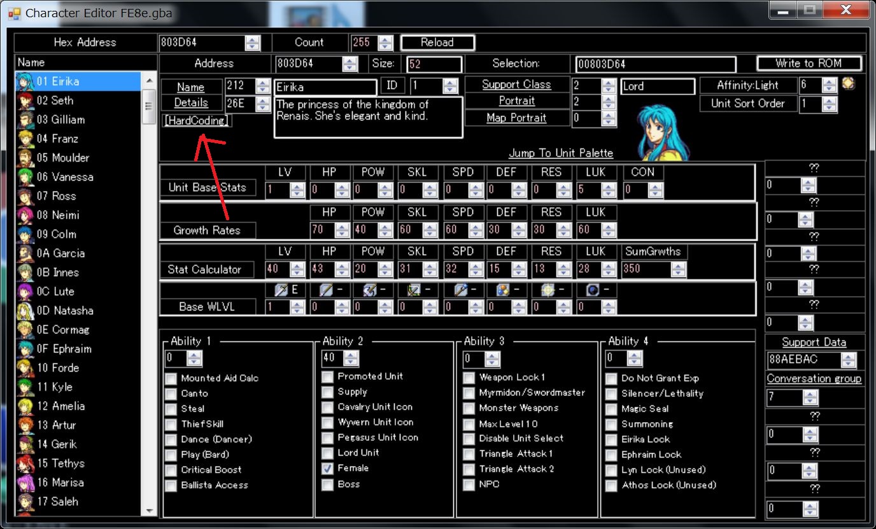The height and width of the screenshot is (529, 876).
Task: Click the dark magic weapon level icon
Action: [x=592, y=290]
